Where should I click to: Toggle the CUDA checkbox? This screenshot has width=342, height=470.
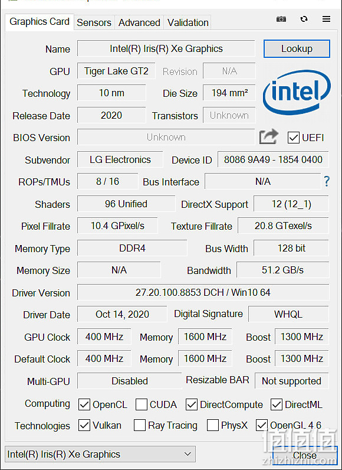coord(142,404)
